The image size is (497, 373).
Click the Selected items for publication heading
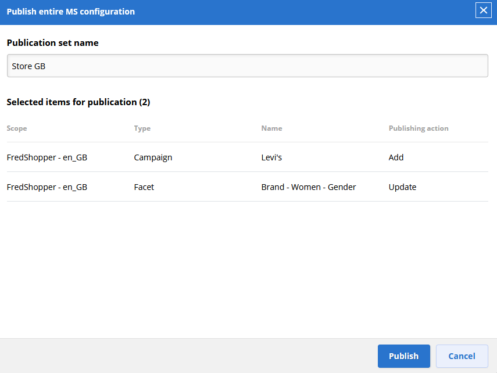pos(78,102)
